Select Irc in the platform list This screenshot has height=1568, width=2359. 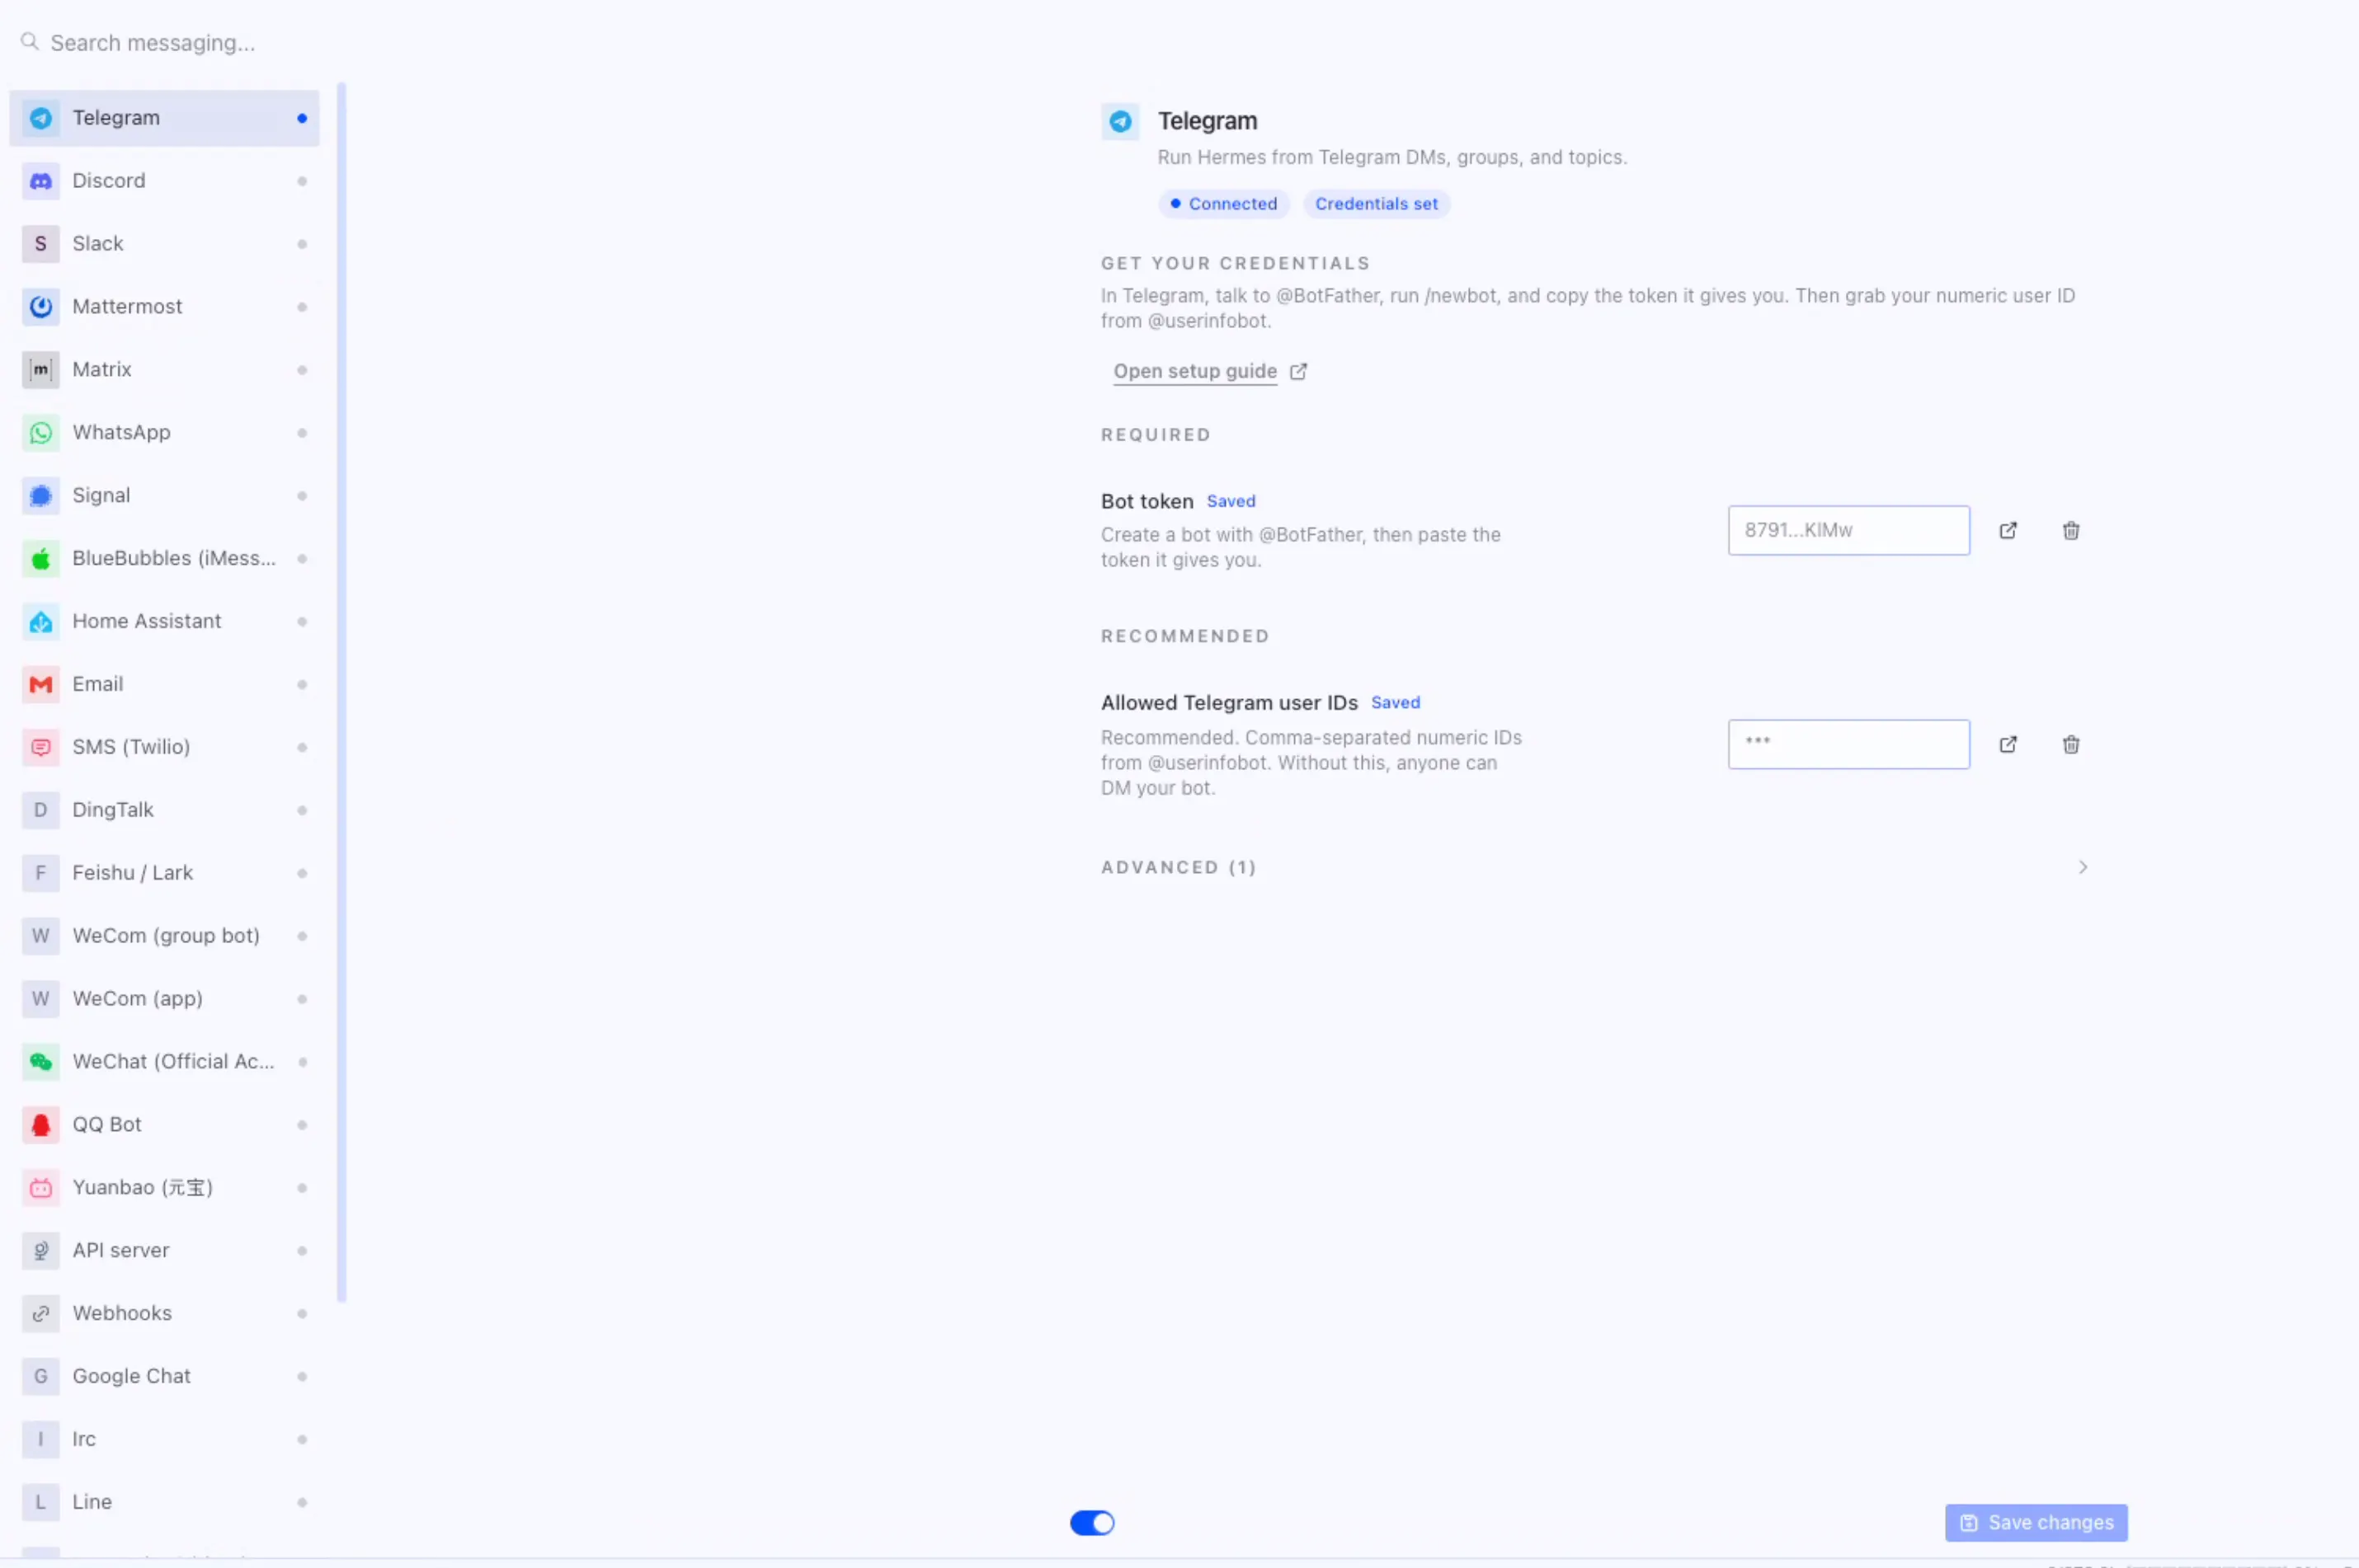pyautogui.click(x=164, y=1440)
